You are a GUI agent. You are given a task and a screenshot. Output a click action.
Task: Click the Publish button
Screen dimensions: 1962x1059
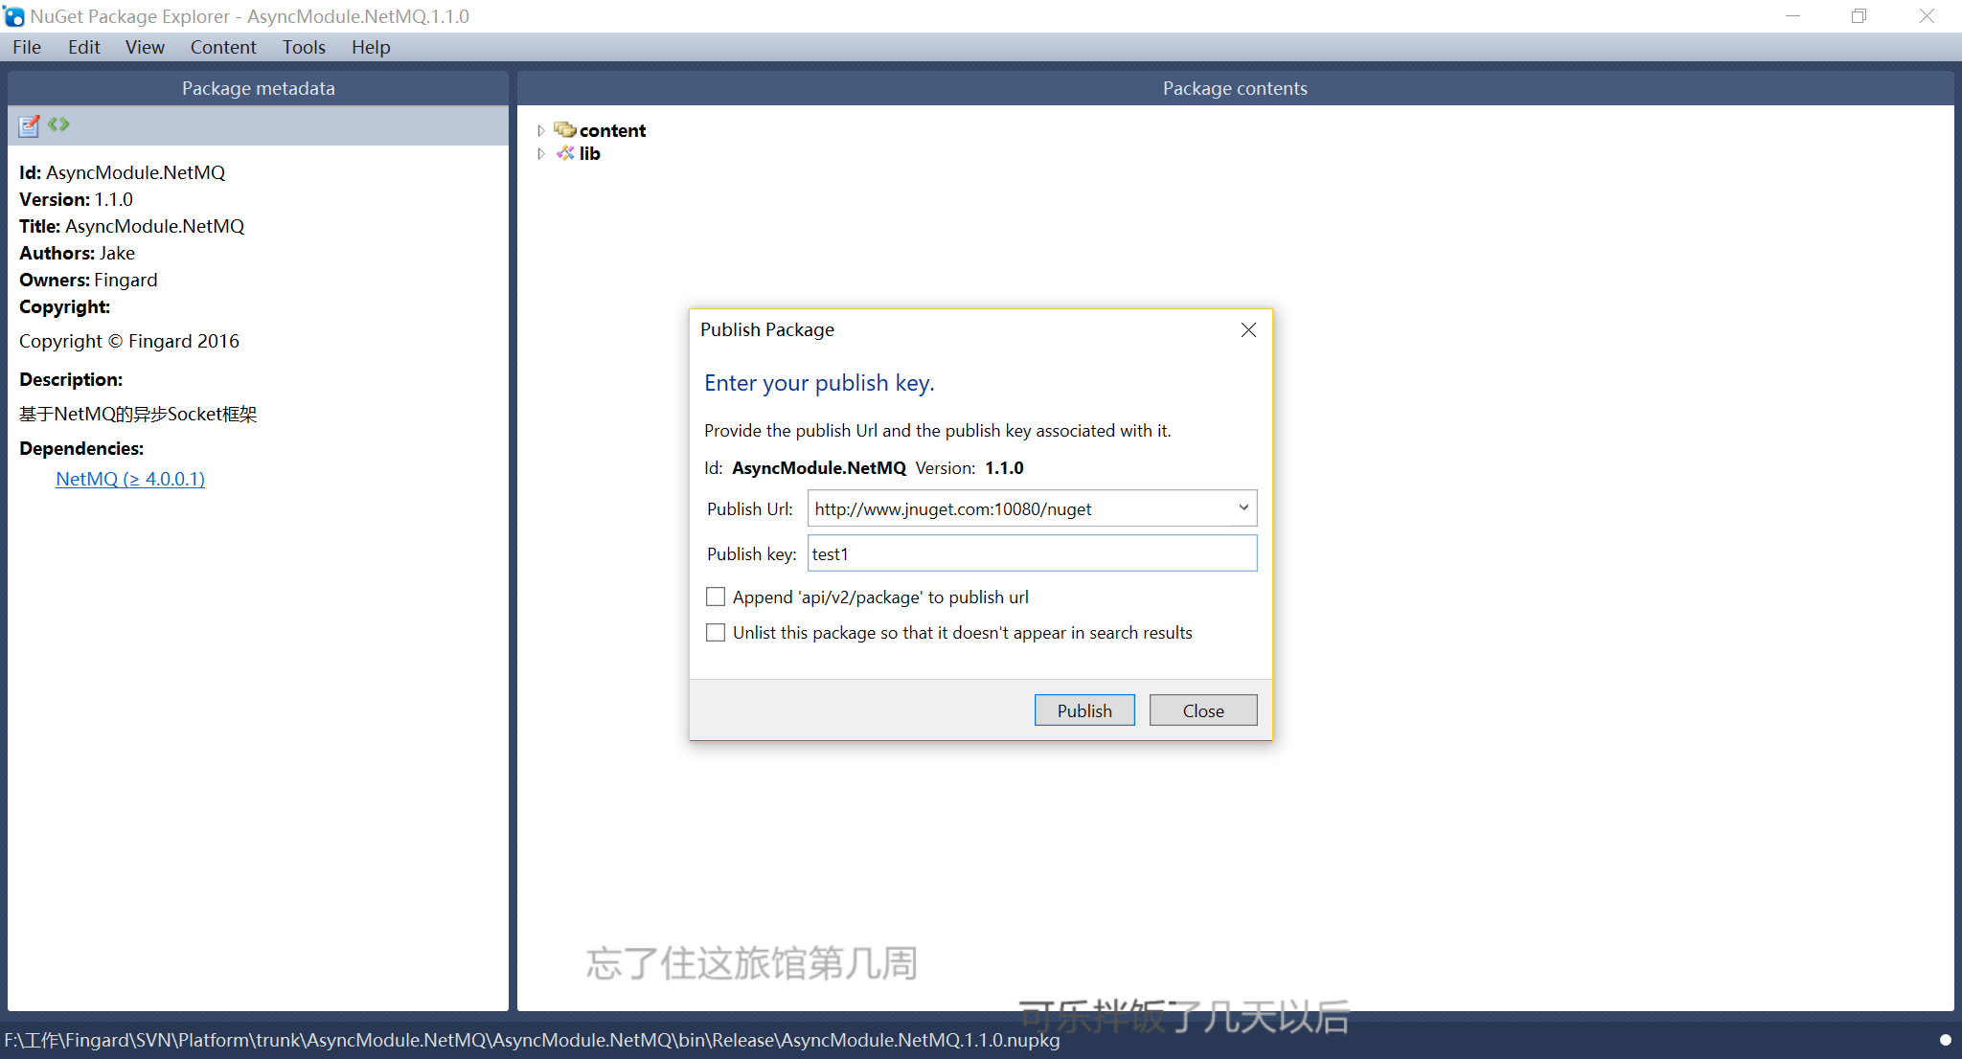1084,710
